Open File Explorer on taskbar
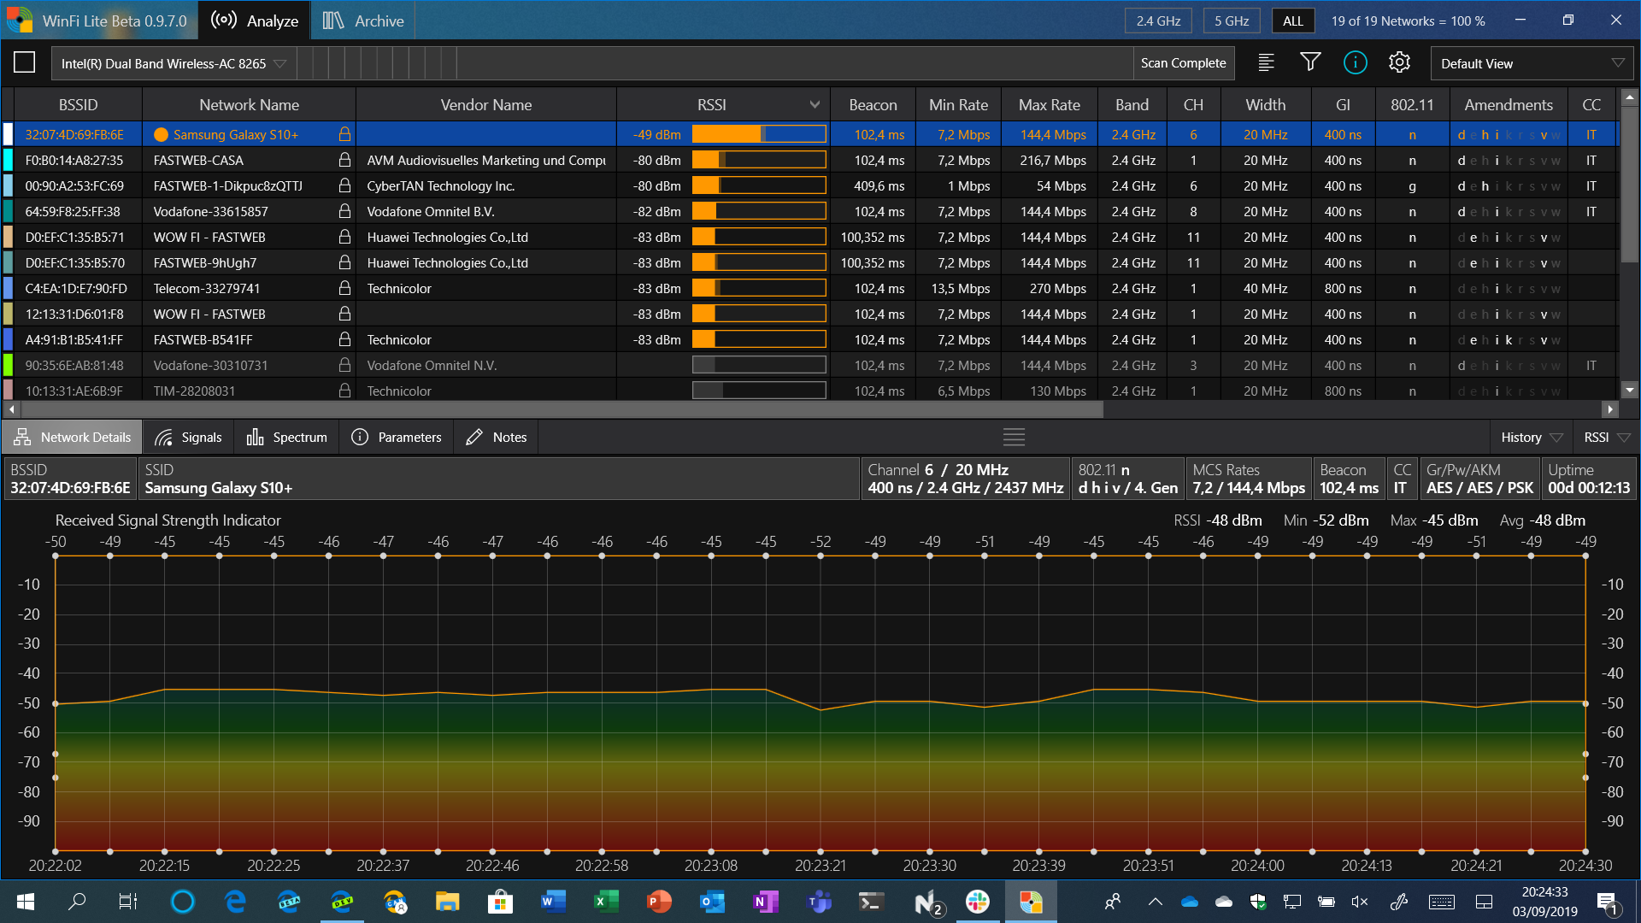The image size is (1641, 923). 447,902
